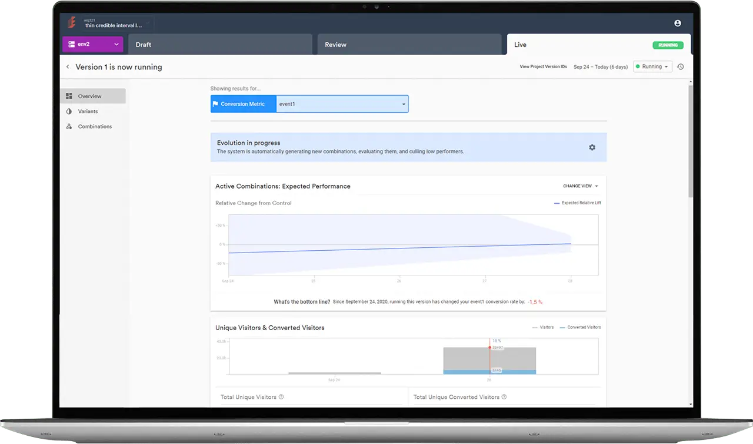
Task: Click the version history clock icon
Action: tap(680, 67)
